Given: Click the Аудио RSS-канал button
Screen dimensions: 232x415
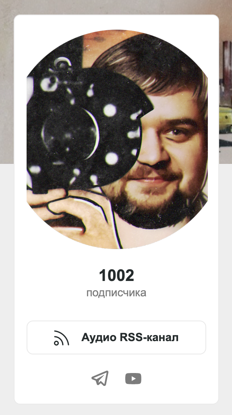Looking at the screenshot, I should coord(116,337).
